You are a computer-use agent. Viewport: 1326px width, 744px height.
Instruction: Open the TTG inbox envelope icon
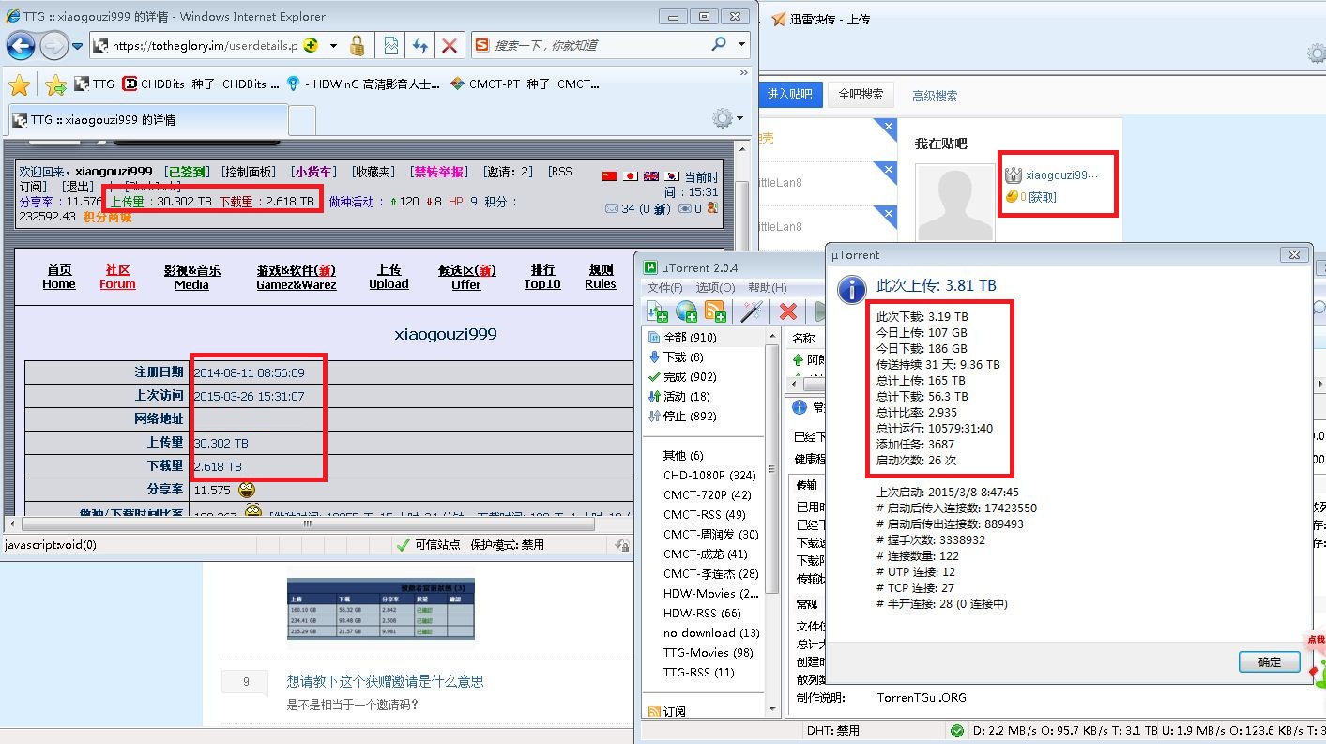tap(612, 208)
